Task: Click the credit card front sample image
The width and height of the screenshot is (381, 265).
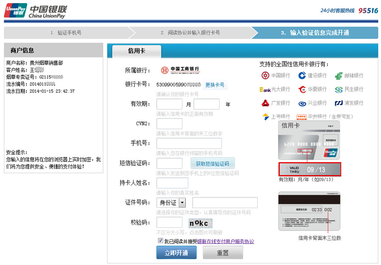Action: (309, 140)
